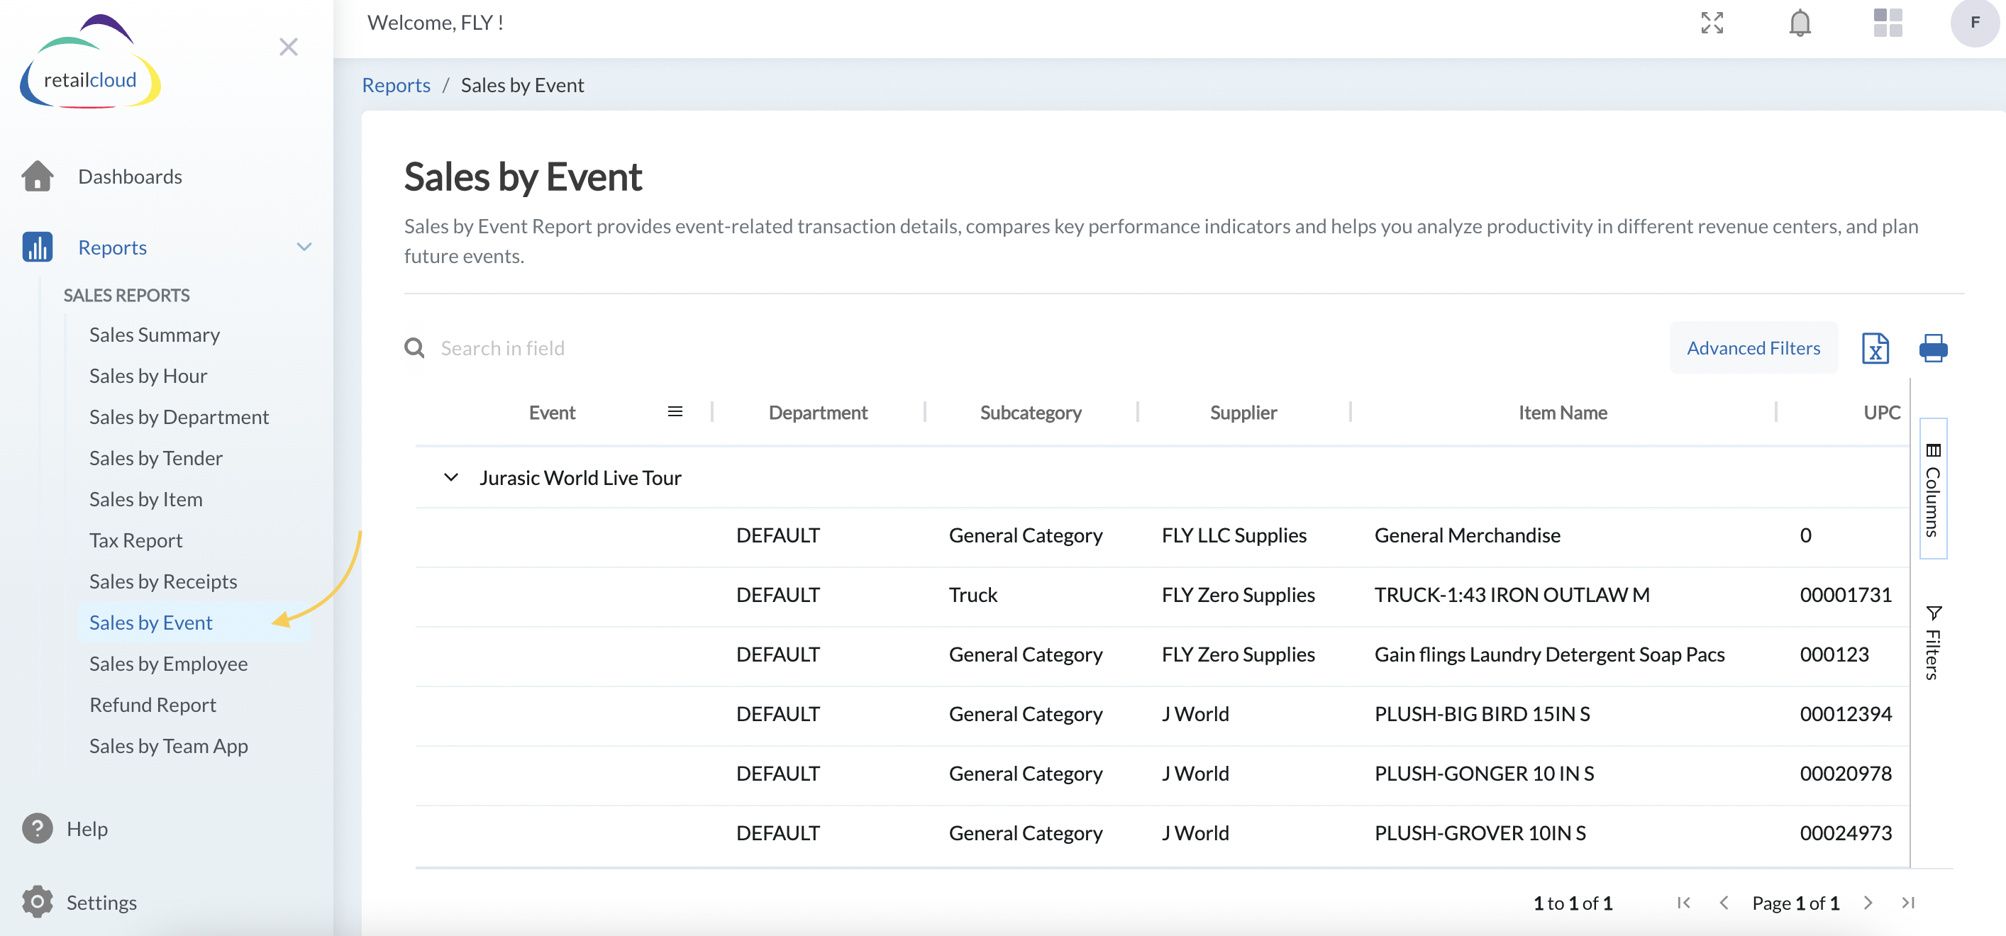
Task: Click PLUSH-GROVER 10IN S cell
Action: [1480, 833]
